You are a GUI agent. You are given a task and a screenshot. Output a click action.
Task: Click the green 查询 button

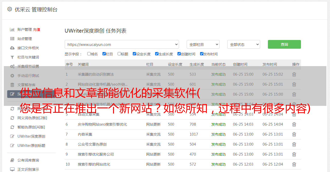coord(284,44)
